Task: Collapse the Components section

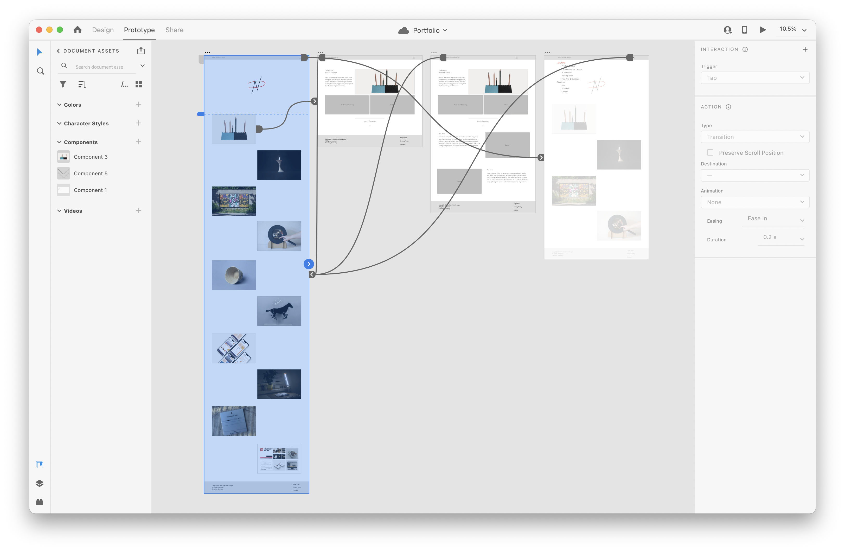Action: coord(59,142)
